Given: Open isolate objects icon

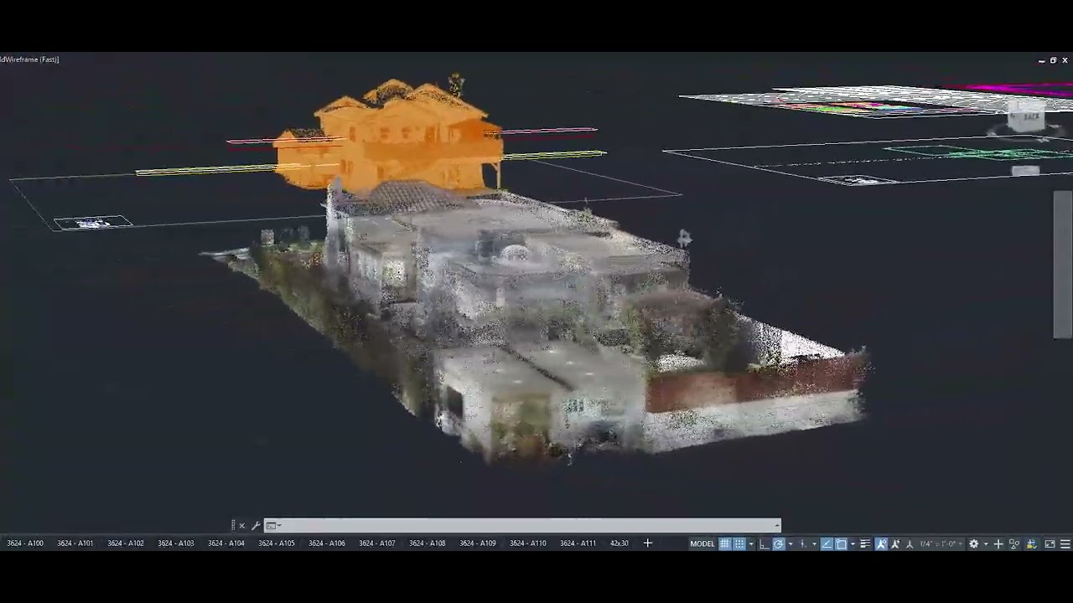Looking at the screenshot, I should (1014, 544).
